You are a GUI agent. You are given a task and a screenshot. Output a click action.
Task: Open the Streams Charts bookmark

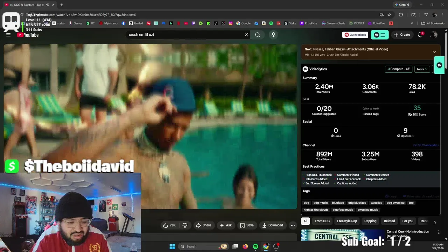point(333,23)
